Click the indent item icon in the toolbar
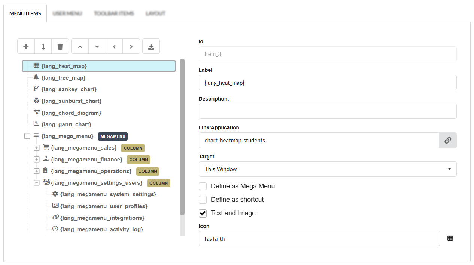 [x=43, y=46]
